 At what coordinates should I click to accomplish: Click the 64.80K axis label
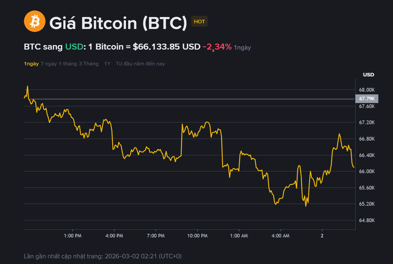[366, 220]
